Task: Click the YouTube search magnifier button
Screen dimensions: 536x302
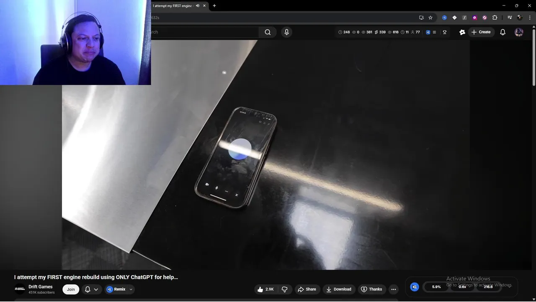Action: pyautogui.click(x=268, y=32)
